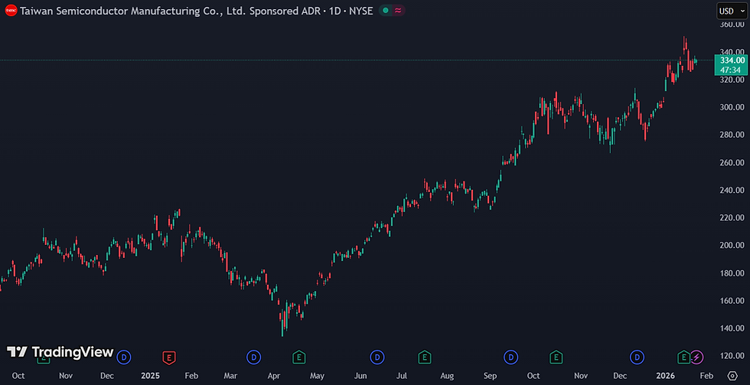Image resolution: width=750 pixels, height=385 pixels.
Task: Open the green earnings marker in April
Action: coord(299,357)
